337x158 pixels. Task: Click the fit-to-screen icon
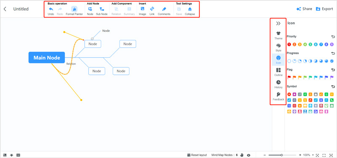[331, 155]
